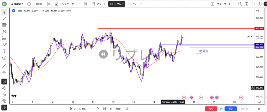Click the TradingView logo on chart
Screen dimensions: 267x112
point(14,96)
